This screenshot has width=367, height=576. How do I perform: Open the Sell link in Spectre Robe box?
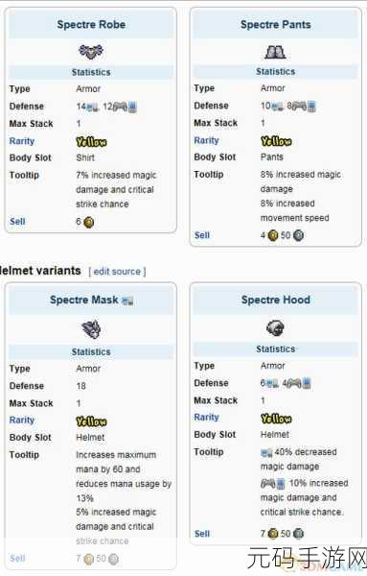(17, 222)
